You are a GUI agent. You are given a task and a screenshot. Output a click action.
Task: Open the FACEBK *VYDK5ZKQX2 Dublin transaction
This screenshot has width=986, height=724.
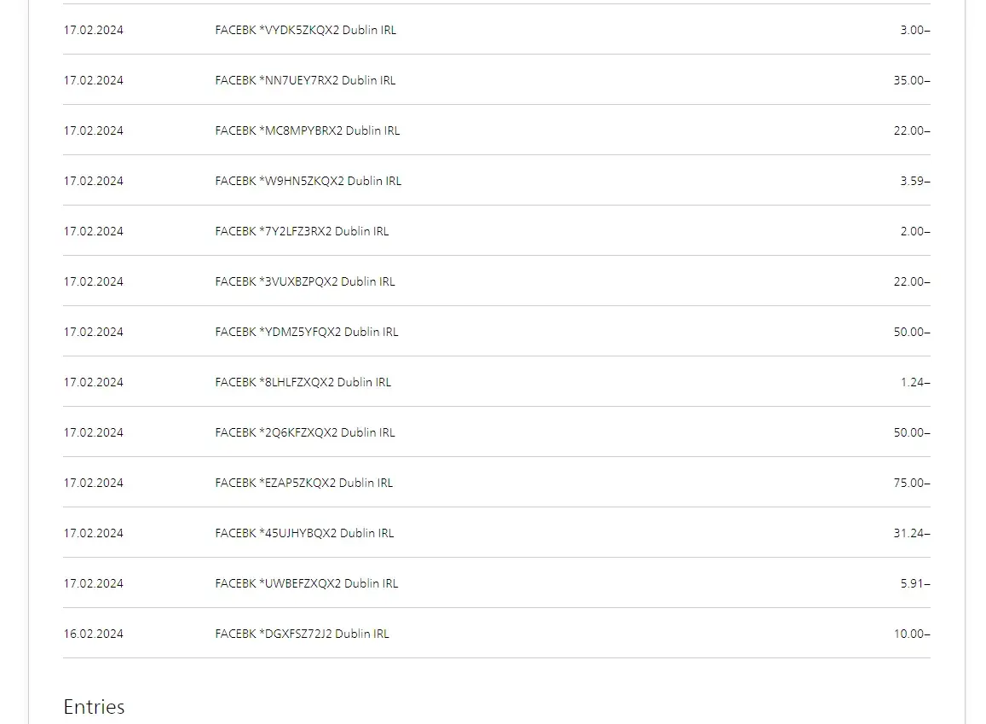pyautogui.click(x=305, y=30)
